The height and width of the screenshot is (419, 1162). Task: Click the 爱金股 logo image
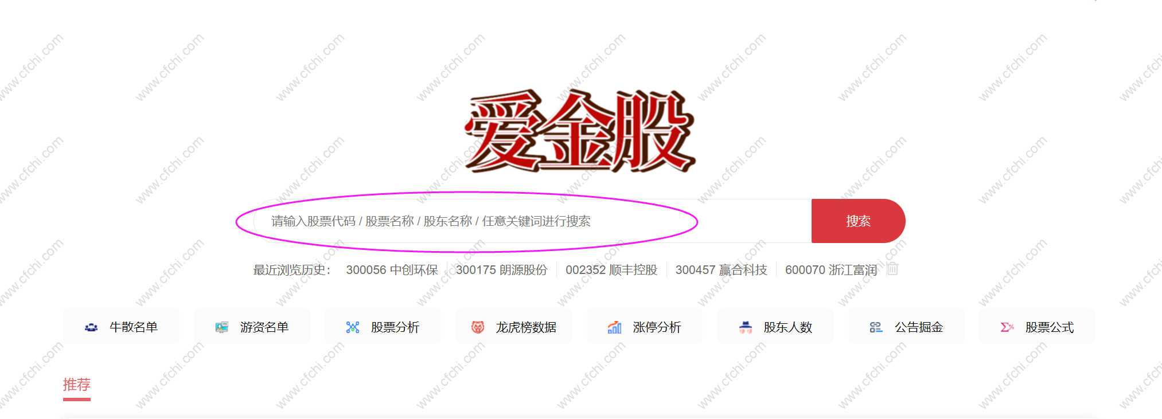[x=580, y=131]
